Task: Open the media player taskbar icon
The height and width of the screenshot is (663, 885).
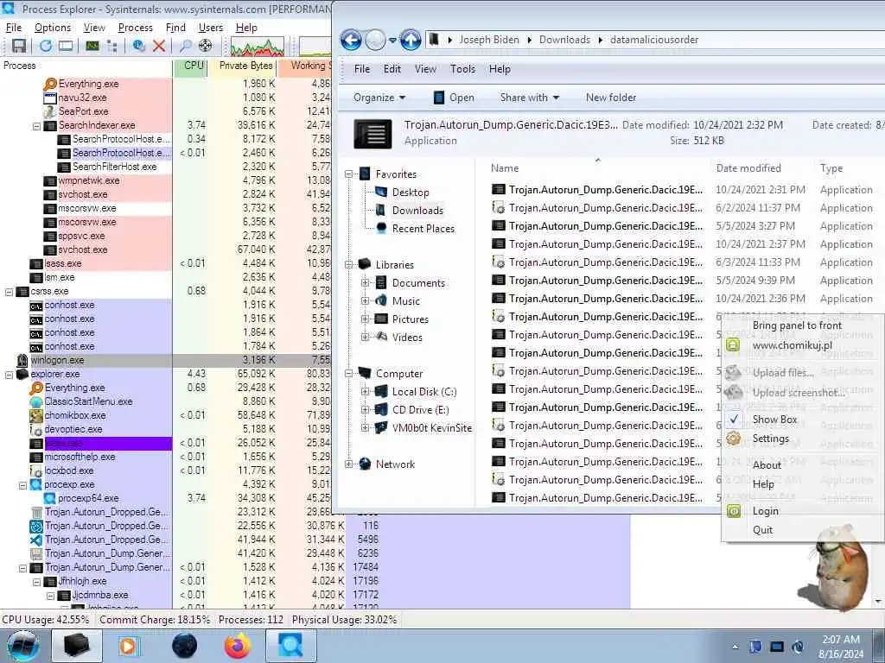Action: coord(128,646)
